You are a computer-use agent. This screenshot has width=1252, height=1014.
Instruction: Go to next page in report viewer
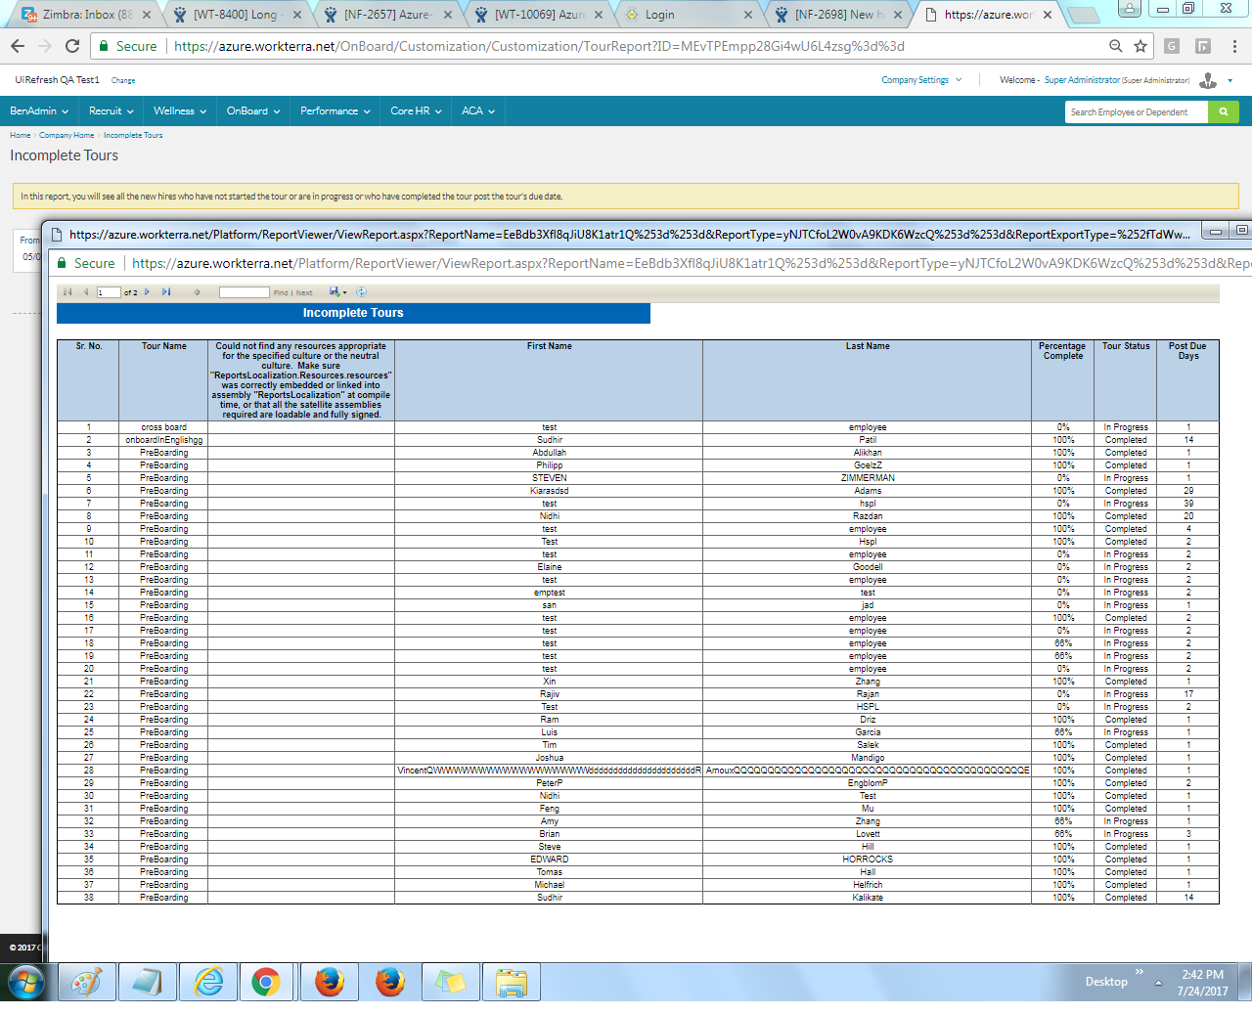(147, 291)
